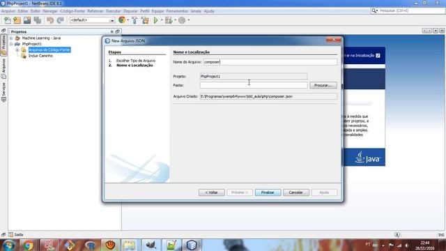The width and height of the screenshot is (446, 251).
Task: Click the Save All toolbar icon
Action: click(x=37, y=20)
